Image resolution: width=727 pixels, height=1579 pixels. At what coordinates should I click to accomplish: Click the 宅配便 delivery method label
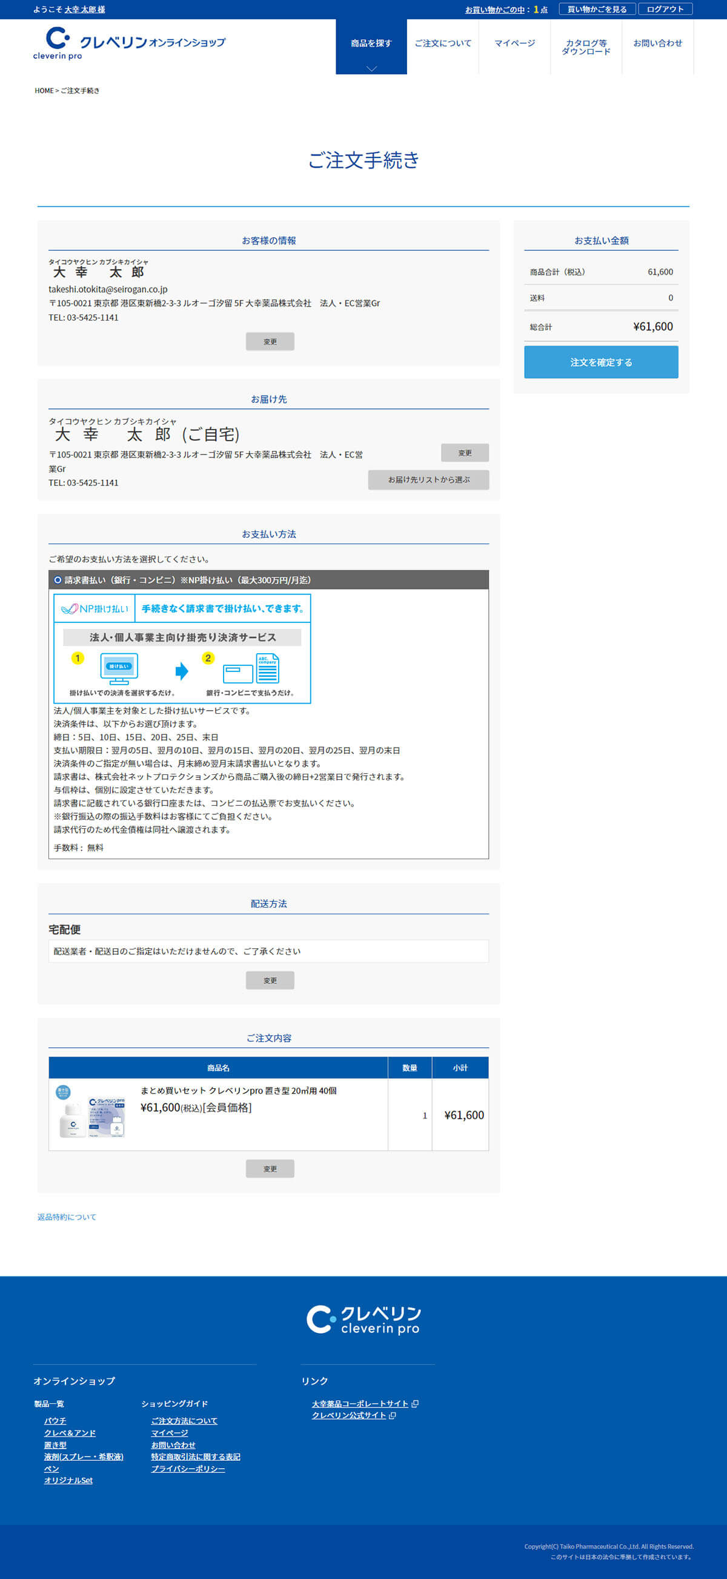[x=64, y=930]
